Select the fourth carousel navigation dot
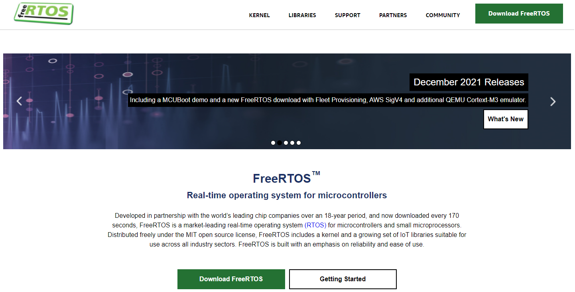This screenshot has width=575, height=292. tap(292, 142)
